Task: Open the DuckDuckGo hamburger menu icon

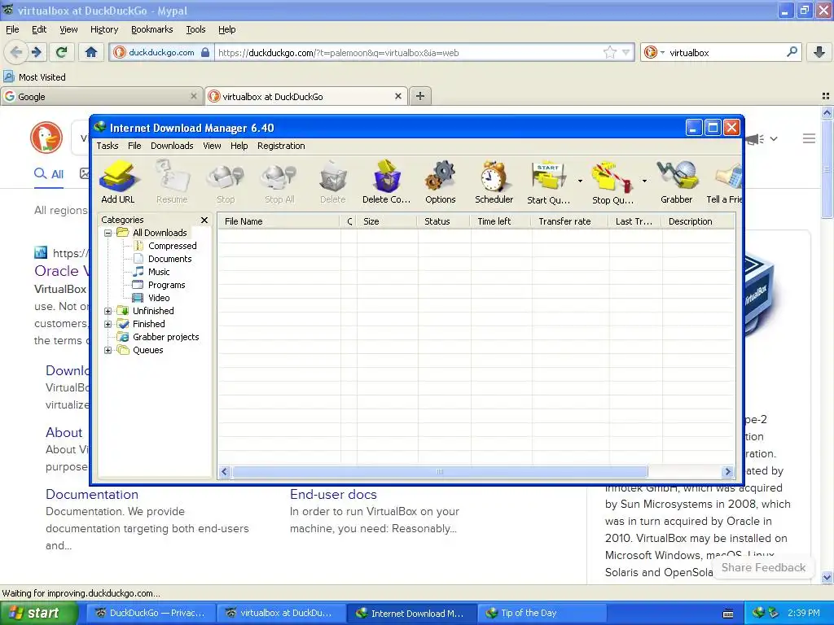Action: click(x=809, y=138)
